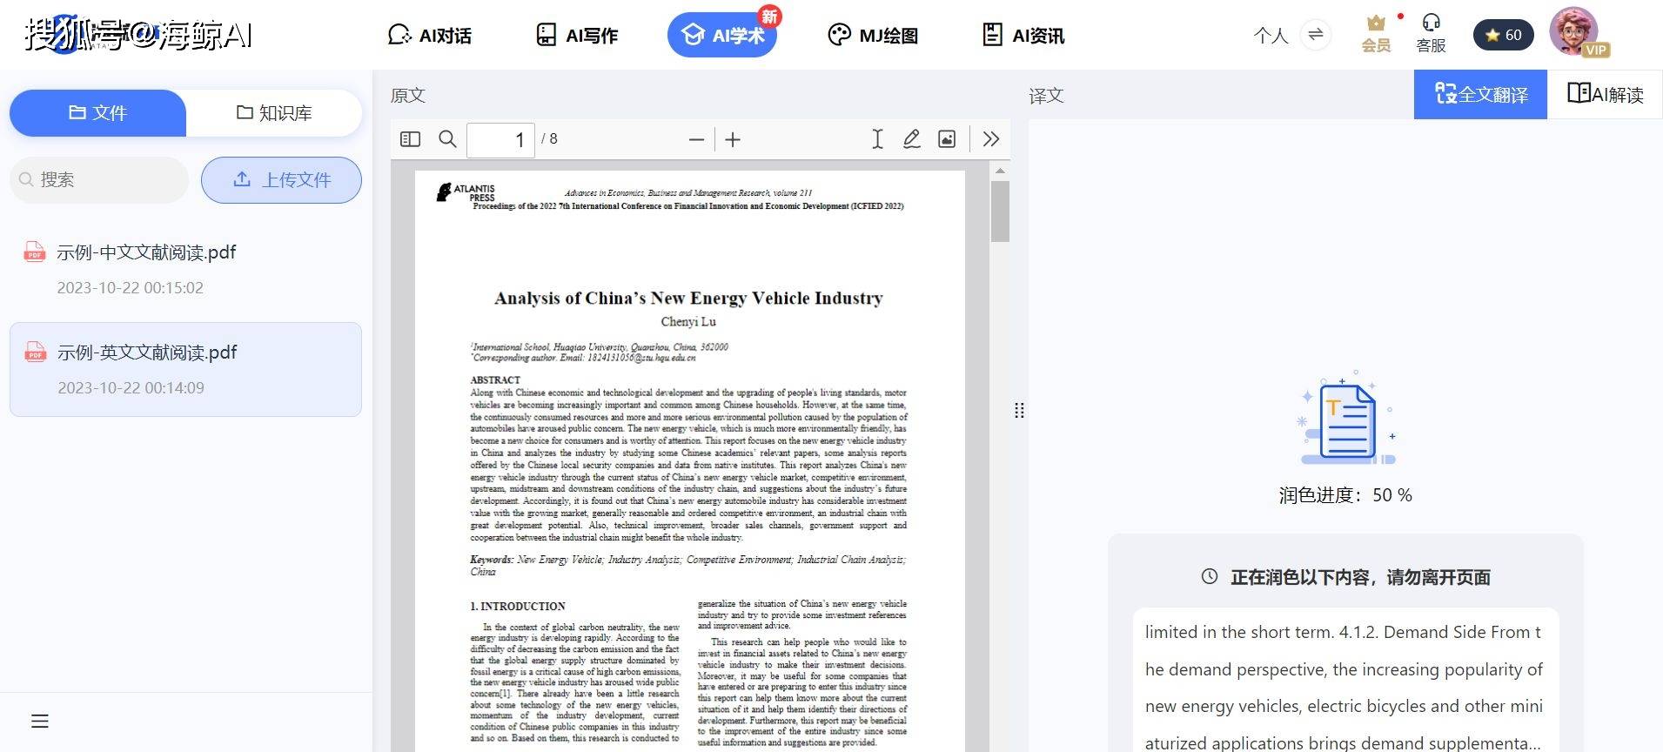
Task: Click the 1. INTRODUCTION heading
Action: point(518,607)
